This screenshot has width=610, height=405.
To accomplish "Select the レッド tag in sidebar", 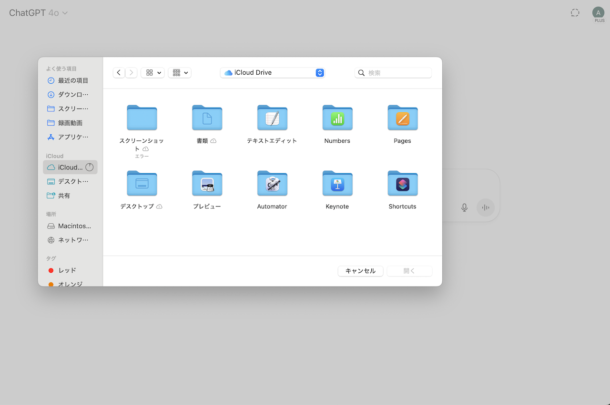I will click(x=70, y=270).
